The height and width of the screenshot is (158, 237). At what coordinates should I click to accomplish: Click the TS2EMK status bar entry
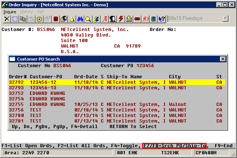pos(170,153)
